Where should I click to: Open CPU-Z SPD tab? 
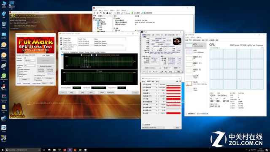click(162, 35)
